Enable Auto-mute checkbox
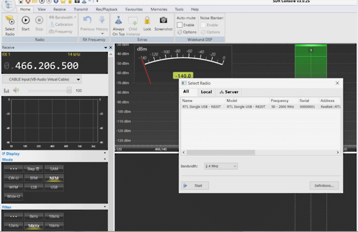The width and height of the screenshot is (358, 232). (180, 25)
